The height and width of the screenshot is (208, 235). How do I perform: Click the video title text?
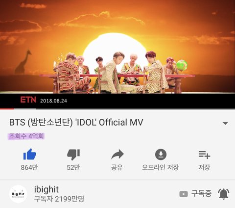click(x=76, y=122)
